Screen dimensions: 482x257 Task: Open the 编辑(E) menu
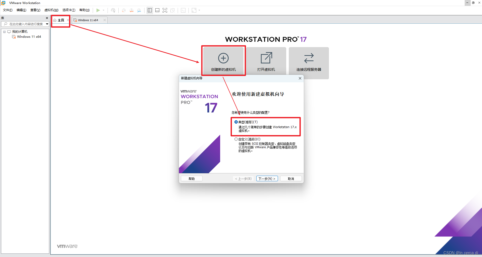(21, 10)
